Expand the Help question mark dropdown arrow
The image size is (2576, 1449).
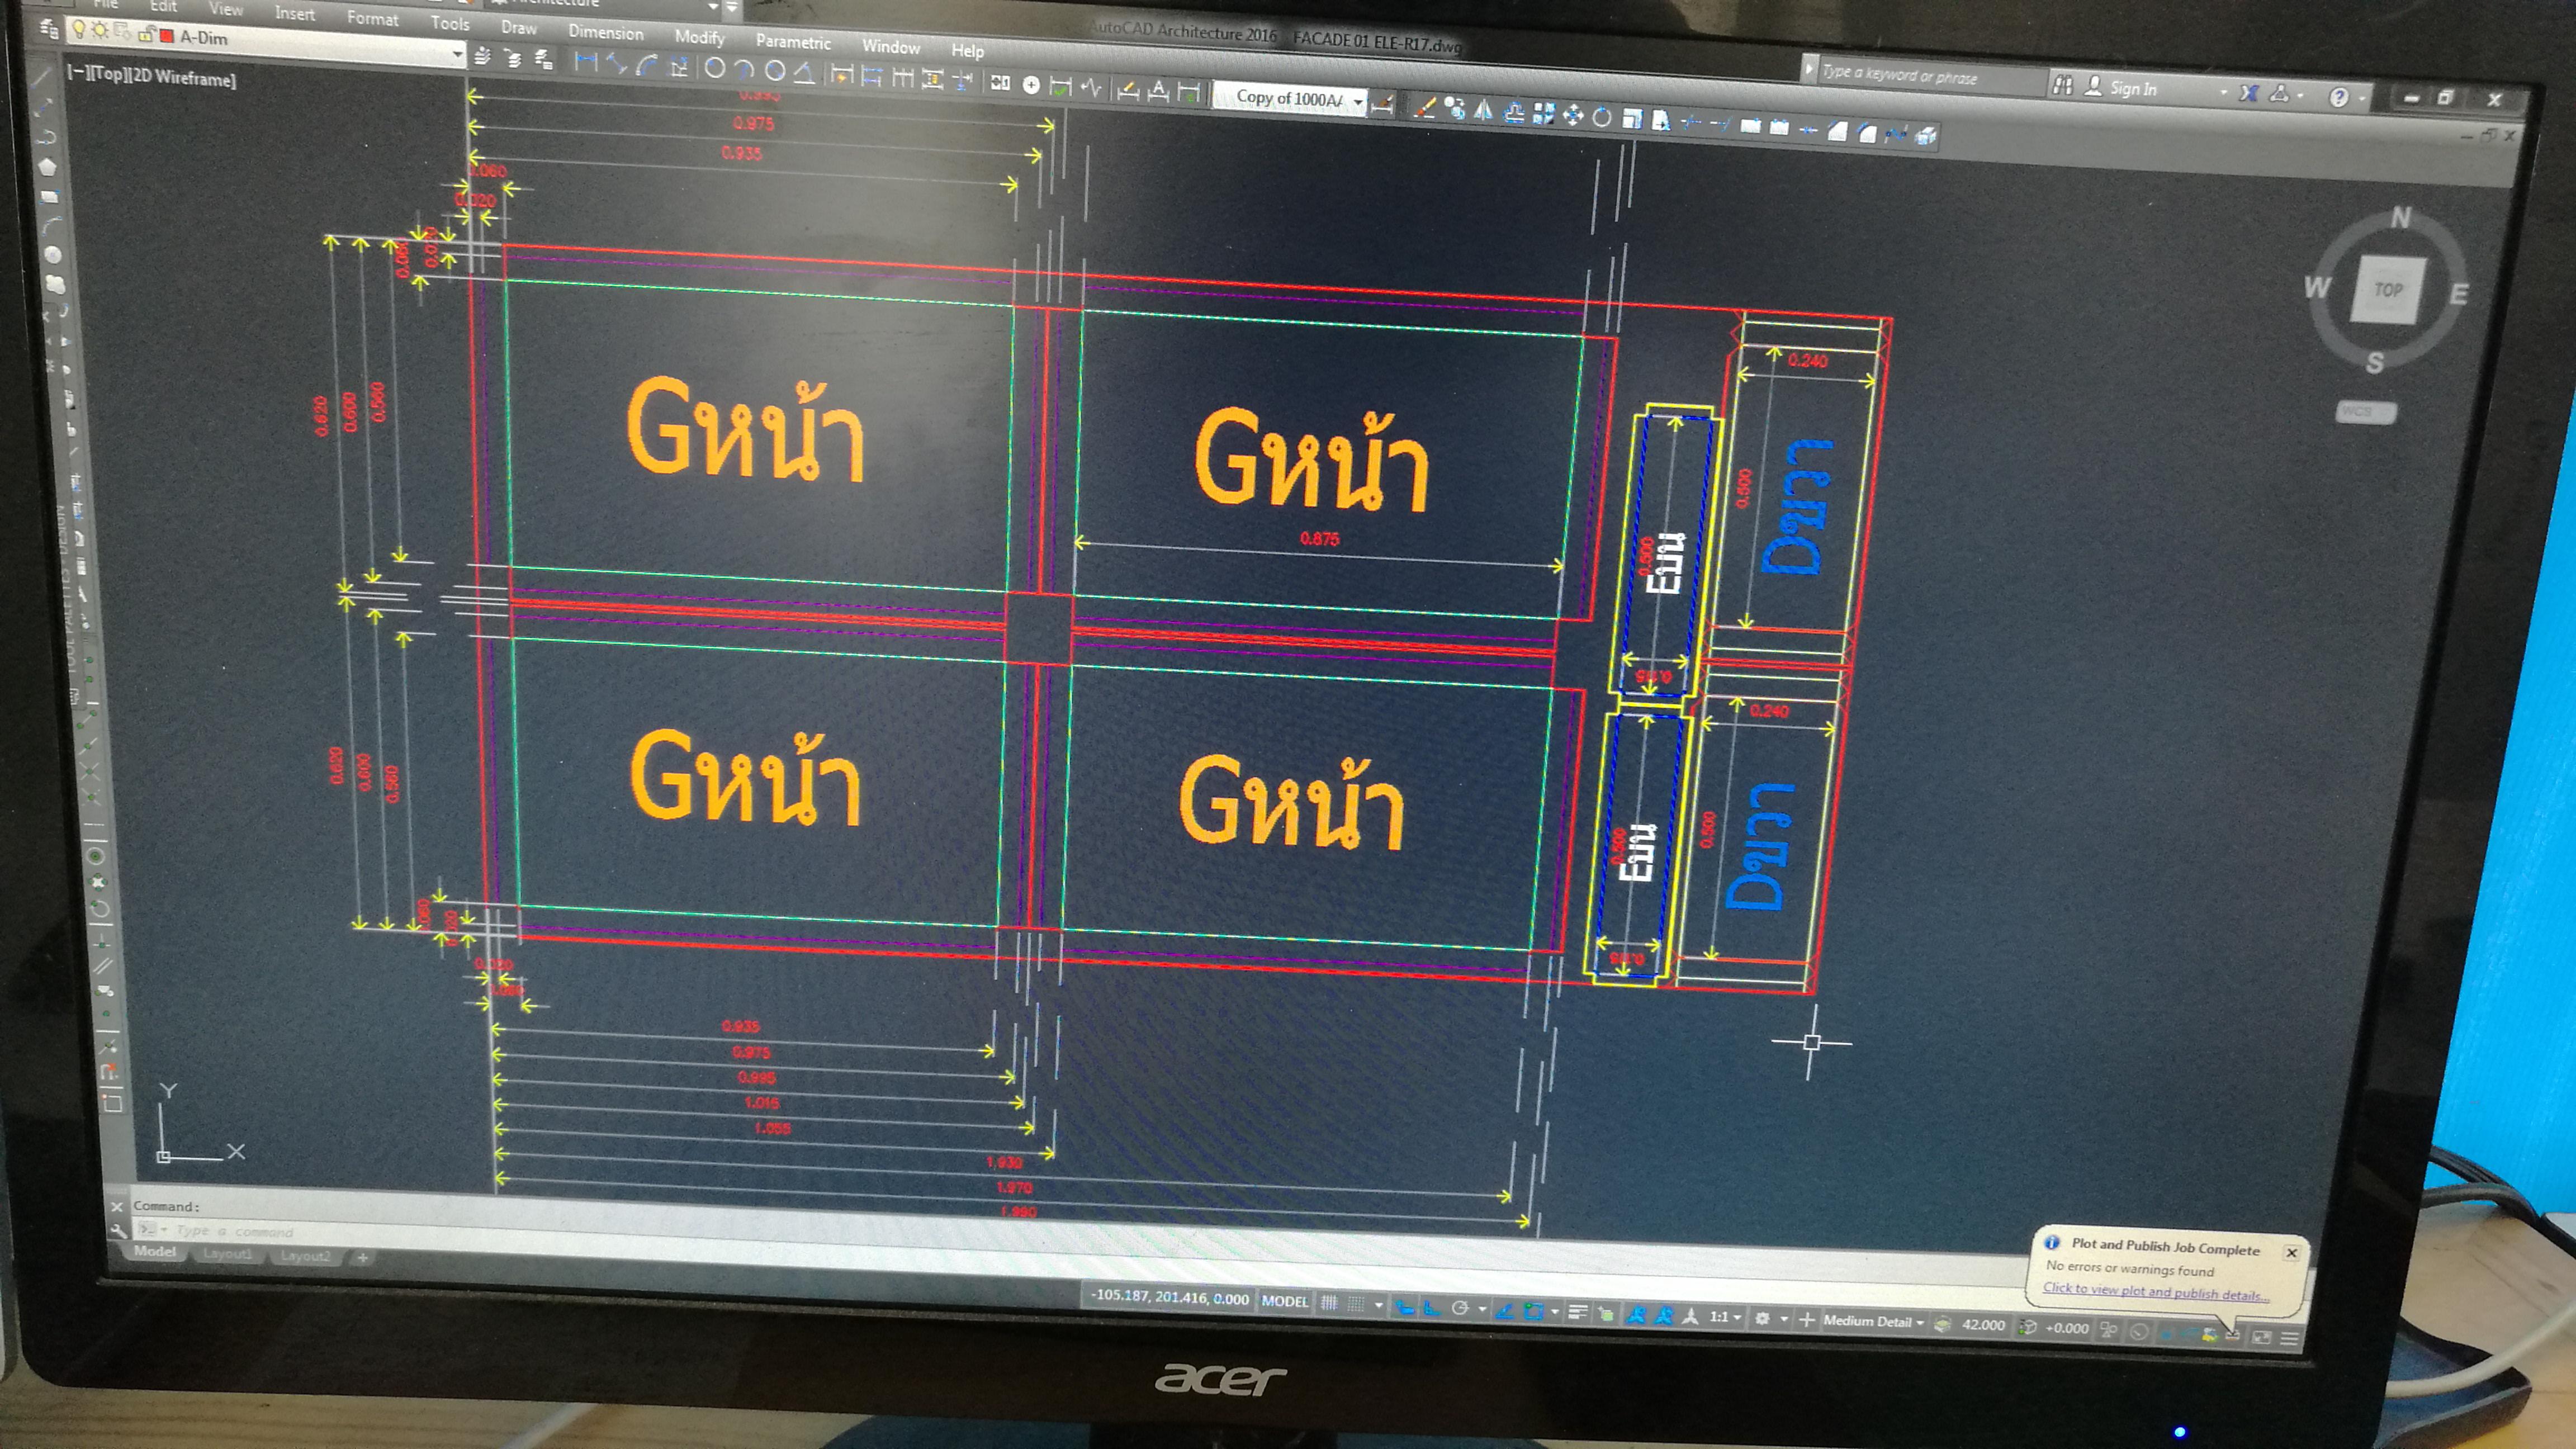coord(2362,99)
